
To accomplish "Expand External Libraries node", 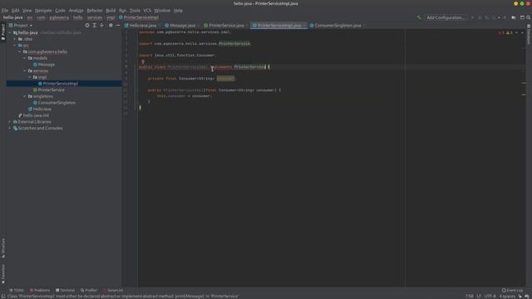I will click(x=10, y=122).
